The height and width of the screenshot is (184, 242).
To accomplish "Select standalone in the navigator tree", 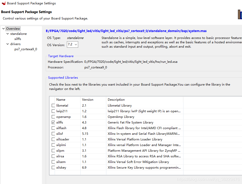I will (x=19, y=34).
